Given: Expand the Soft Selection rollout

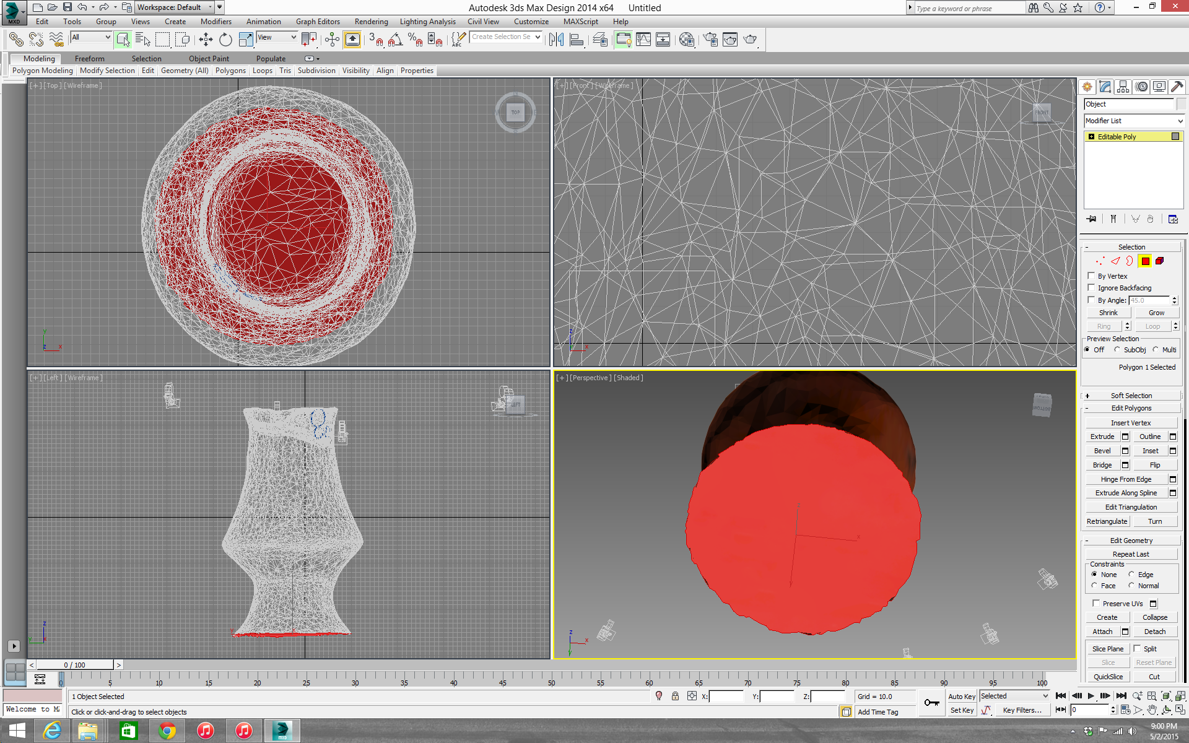Looking at the screenshot, I should 1131,396.
